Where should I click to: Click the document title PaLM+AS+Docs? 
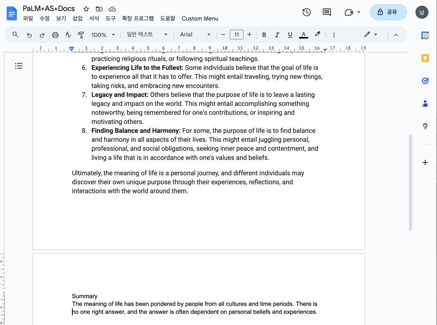coord(49,9)
